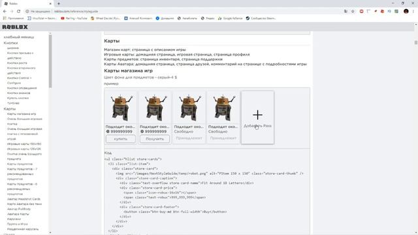Screen dimensions: 418x235
Task: Click Принадлежит label on third card
Action: click(189, 138)
